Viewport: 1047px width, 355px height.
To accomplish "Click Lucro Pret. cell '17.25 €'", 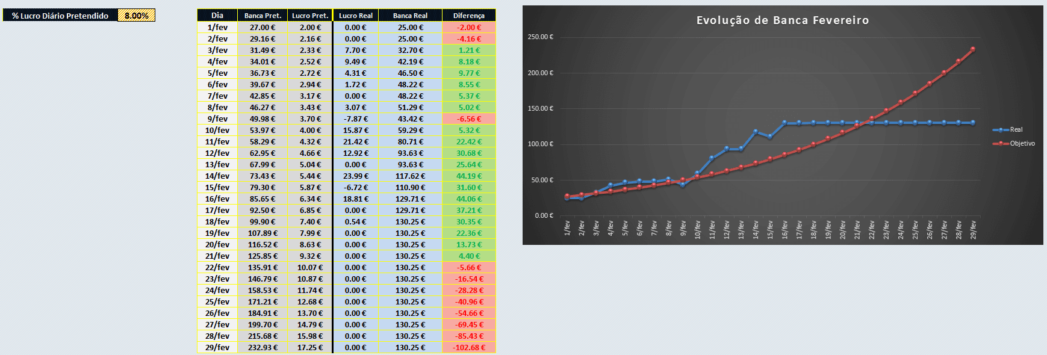I will (x=310, y=347).
